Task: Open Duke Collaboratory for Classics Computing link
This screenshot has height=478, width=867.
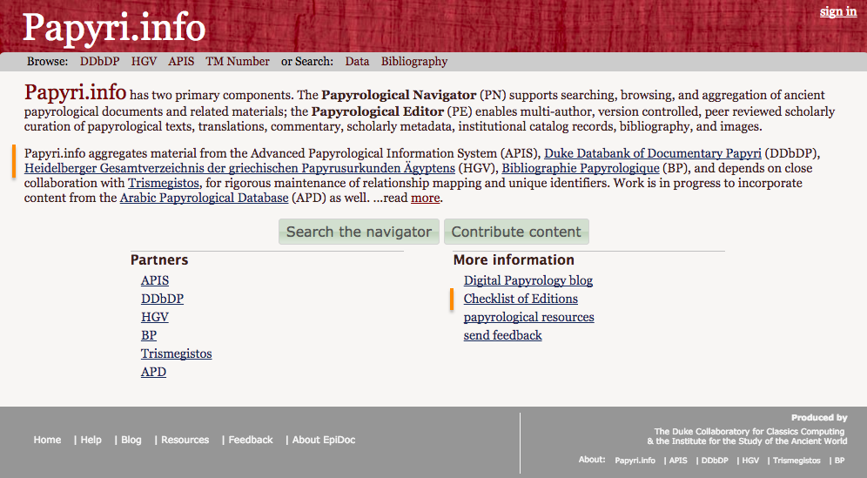Action: [x=749, y=432]
